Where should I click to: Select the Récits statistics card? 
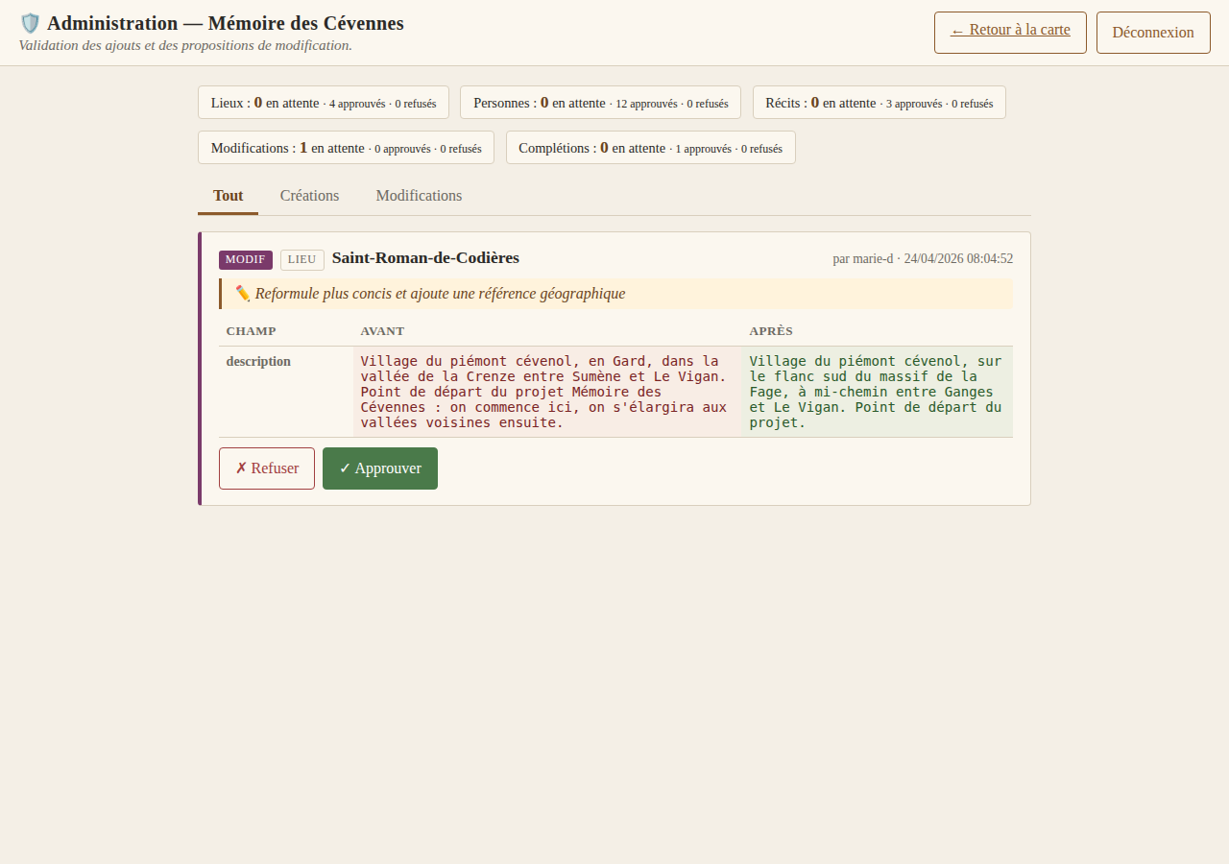[x=879, y=102]
